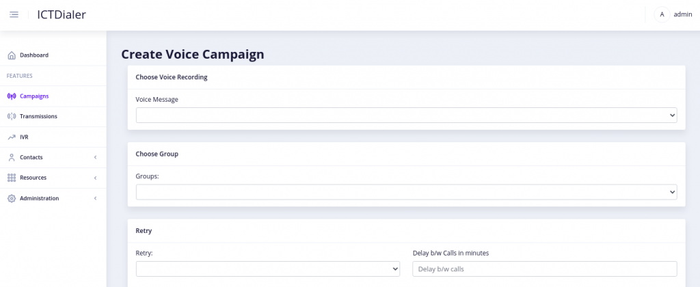The width and height of the screenshot is (700, 287).
Task: Click the Dashboard home icon
Action: coord(12,55)
